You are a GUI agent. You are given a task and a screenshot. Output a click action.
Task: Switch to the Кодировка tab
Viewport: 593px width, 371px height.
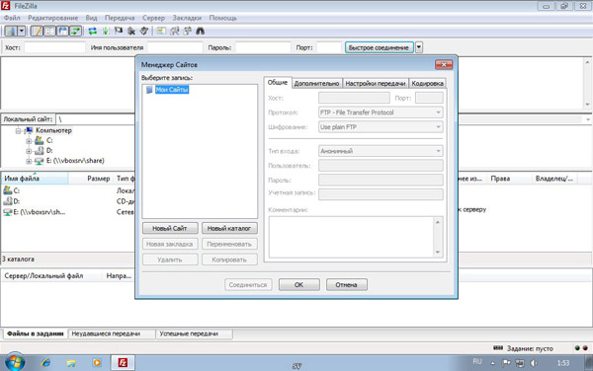coord(427,84)
